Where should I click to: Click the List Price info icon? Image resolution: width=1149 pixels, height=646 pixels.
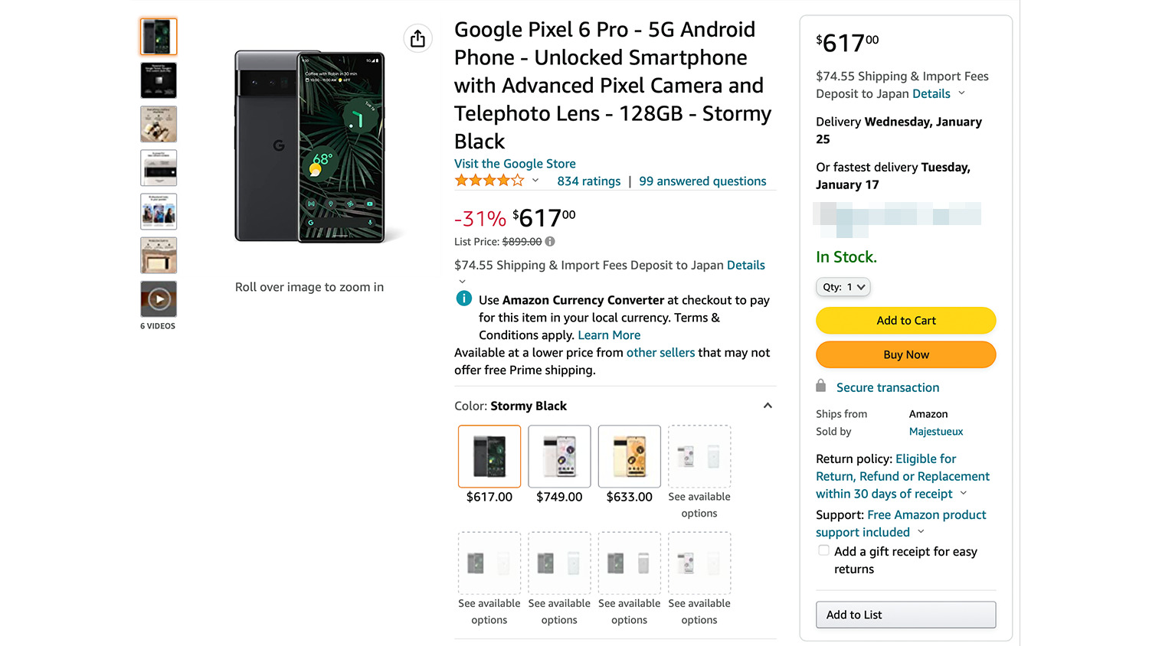click(x=550, y=242)
